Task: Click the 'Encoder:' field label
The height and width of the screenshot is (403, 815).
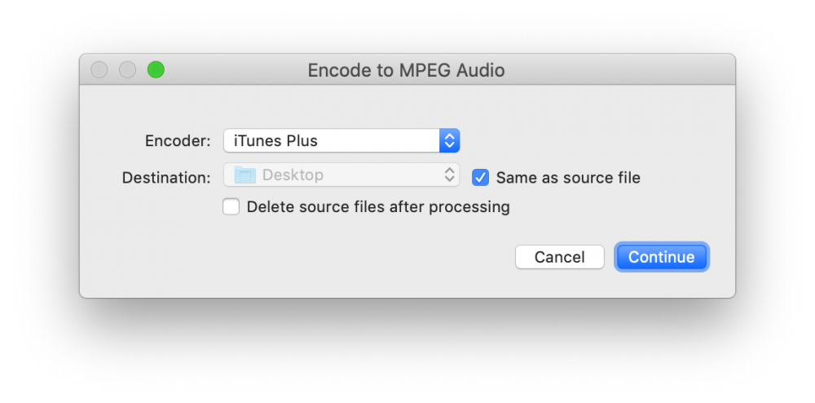Action: coord(178,140)
